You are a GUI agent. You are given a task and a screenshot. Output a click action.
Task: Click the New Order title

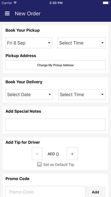click(28, 13)
